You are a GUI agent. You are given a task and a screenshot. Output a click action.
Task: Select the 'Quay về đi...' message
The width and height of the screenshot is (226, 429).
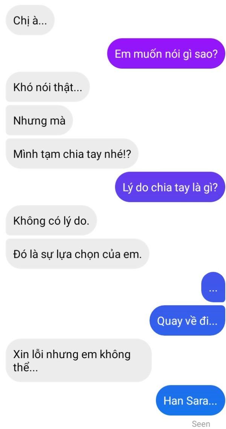(x=188, y=320)
